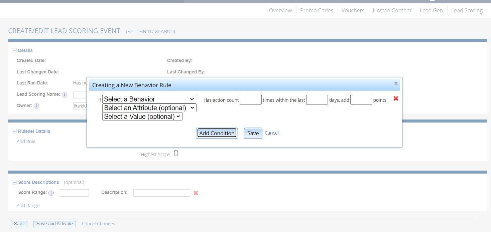Screen dimensions: 491x232
Task: Click the Return to Search link
Action: (150, 31)
